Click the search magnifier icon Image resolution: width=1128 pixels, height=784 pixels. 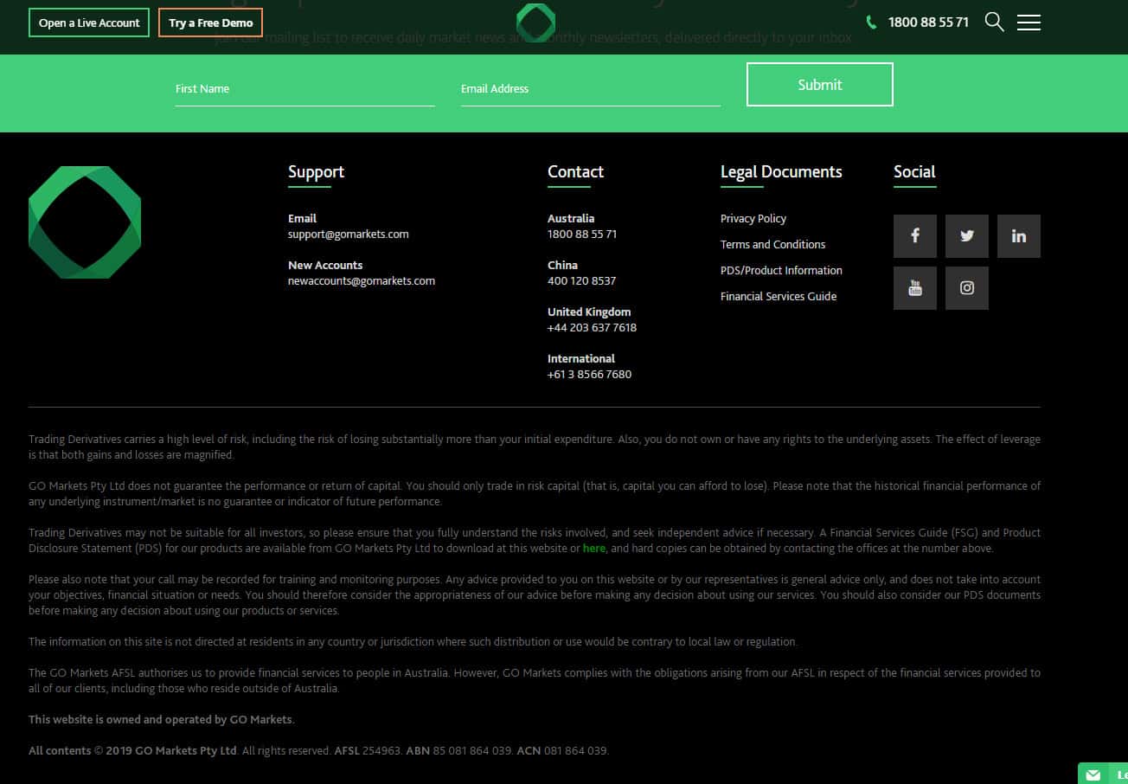(x=994, y=22)
